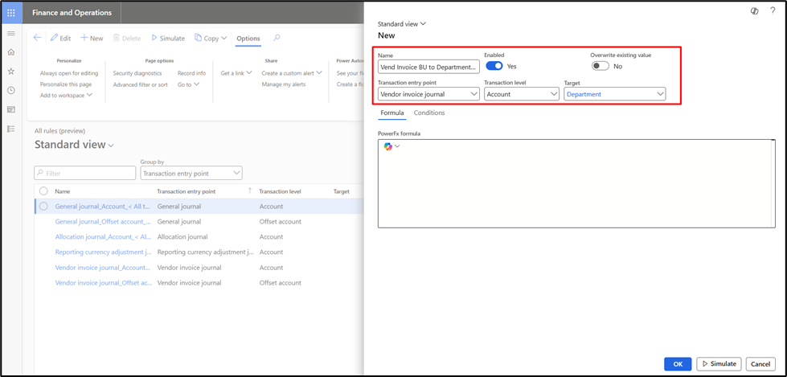
Task: Expand the hamburger navigation menu
Action: coord(11,33)
